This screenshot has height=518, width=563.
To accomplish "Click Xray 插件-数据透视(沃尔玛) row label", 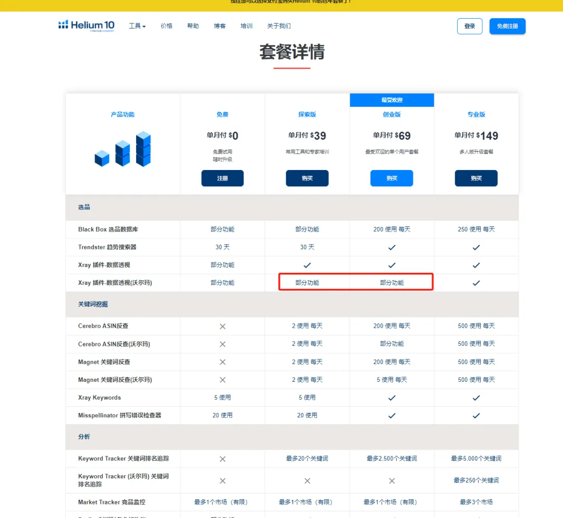I will tap(115, 283).
